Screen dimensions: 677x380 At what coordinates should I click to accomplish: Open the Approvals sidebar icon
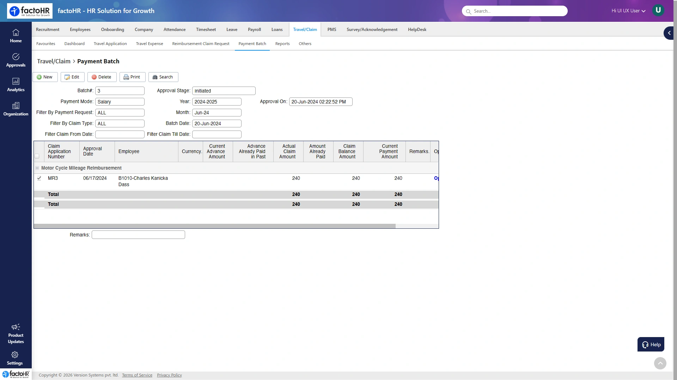(x=16, y=60)
